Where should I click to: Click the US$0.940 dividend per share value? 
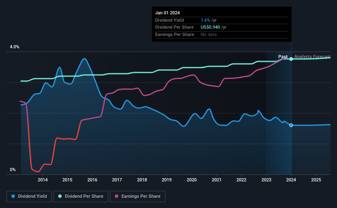pos(211,27)
